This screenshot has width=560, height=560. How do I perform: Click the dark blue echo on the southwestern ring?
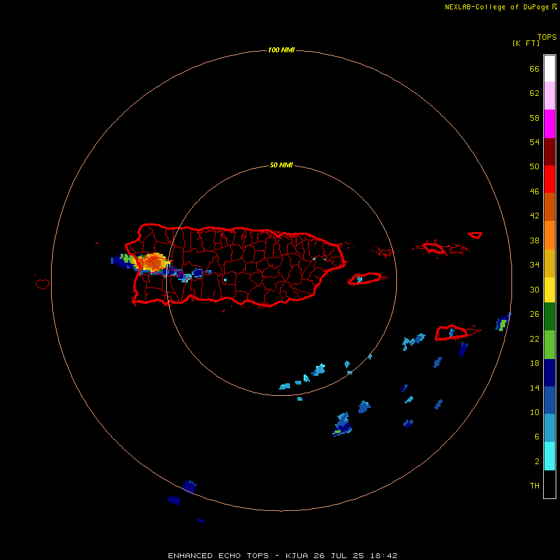tap(190, 487)
